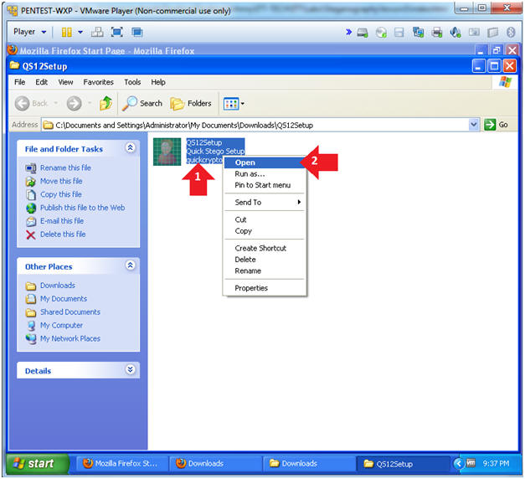Click the Forward navigation arrow
The width and height of the screenshot is (525, 479).
74,104
